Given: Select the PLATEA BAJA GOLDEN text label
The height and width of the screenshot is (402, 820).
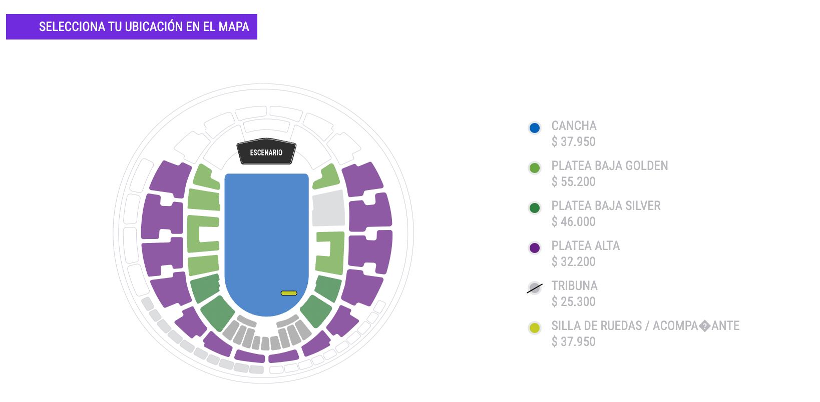Looking at the screenshot, I should coord(609,166).
